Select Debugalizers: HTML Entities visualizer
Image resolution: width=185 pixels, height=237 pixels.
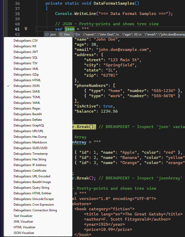pyautogui.click(x=38, y=193)
